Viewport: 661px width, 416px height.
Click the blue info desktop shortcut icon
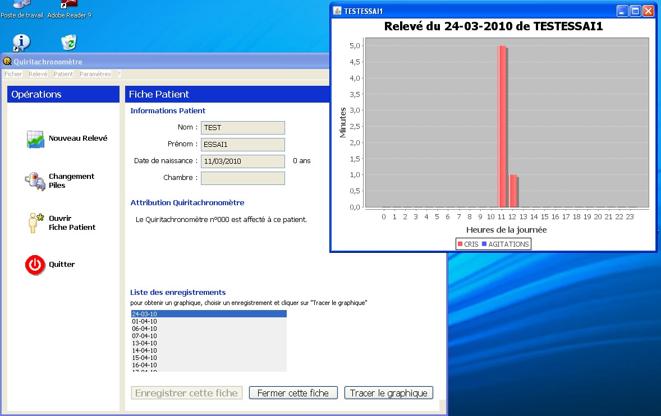pyautogui.click(x=21, y=43)
